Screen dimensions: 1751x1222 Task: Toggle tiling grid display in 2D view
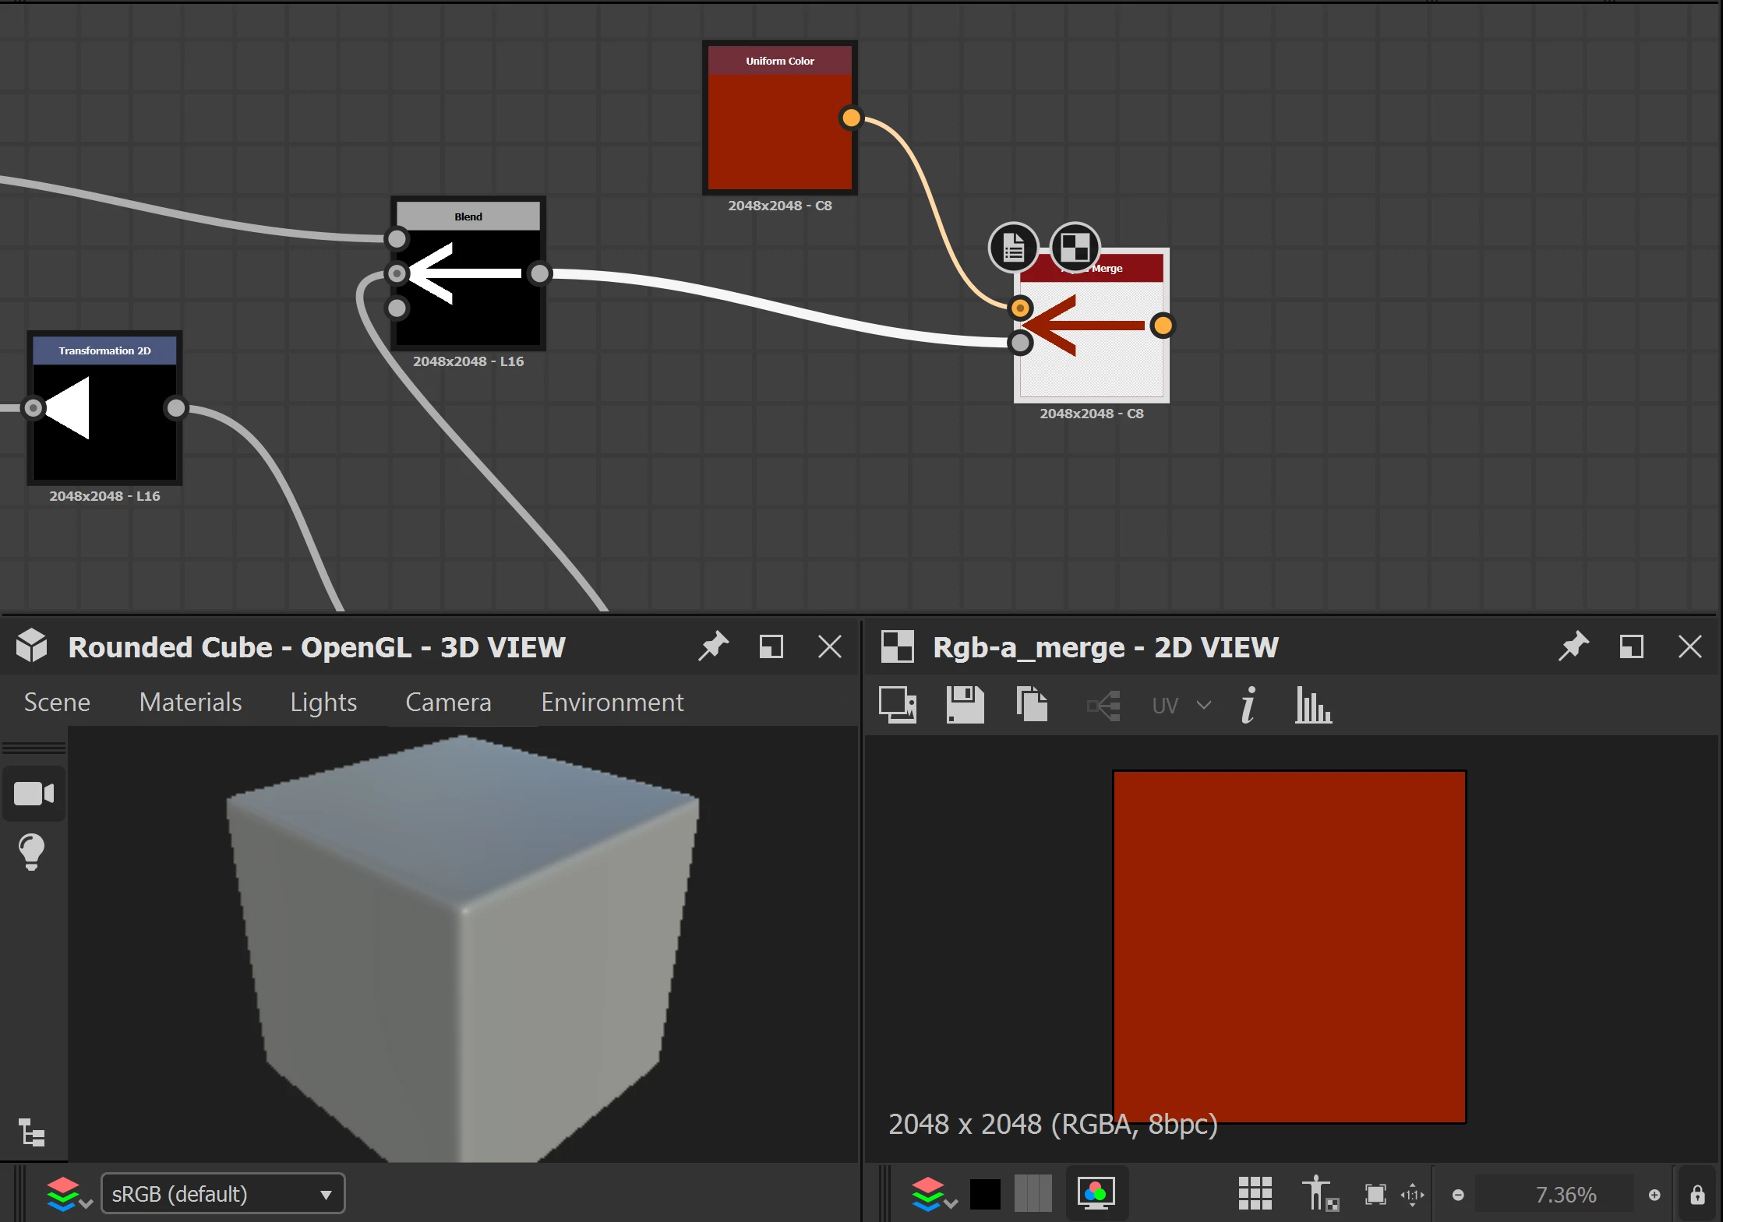click(x=1255, y=1194)
